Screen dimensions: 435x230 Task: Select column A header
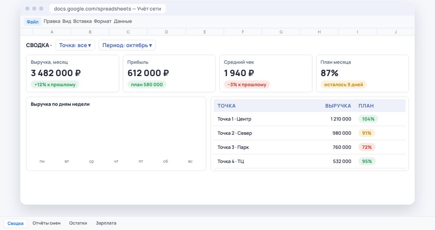52,32
